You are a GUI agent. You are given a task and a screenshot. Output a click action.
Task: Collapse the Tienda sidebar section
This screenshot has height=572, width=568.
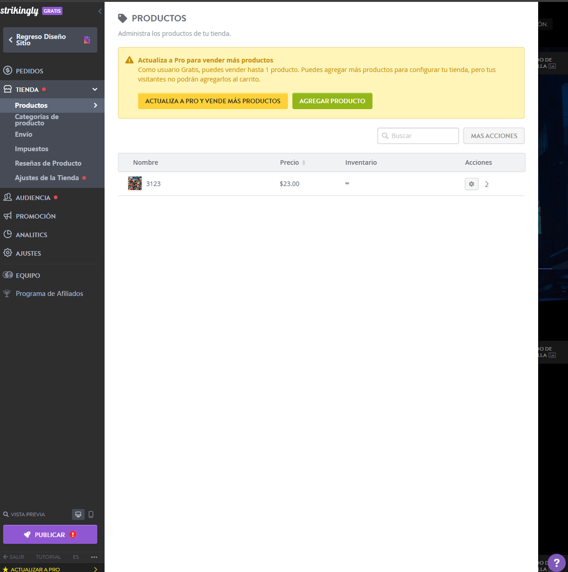point(94,89)
